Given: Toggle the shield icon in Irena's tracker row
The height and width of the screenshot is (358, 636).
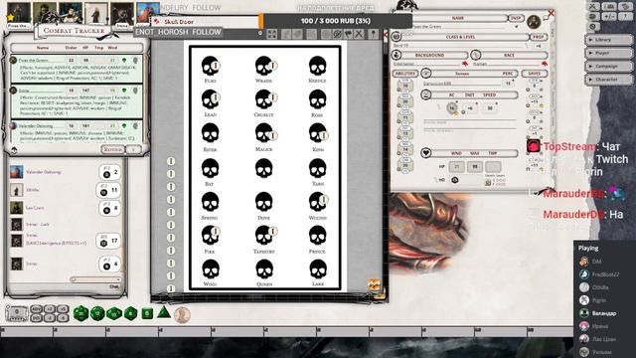Looking at the screenshot, I should click(135, 90).
